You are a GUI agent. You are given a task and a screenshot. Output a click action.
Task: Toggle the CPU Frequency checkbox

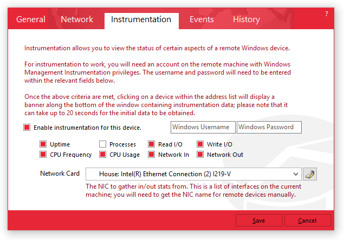(x=43, y=155)
